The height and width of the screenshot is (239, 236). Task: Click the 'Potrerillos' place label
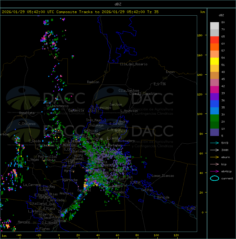pos(47,157)
